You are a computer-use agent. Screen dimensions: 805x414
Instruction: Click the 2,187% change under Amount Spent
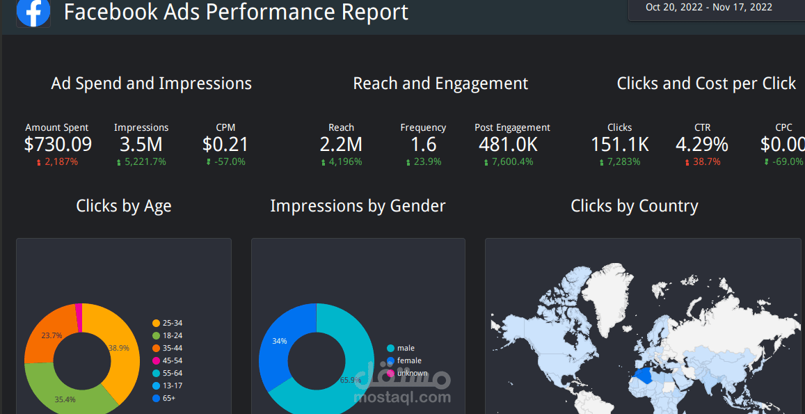[x=56, y=162]
